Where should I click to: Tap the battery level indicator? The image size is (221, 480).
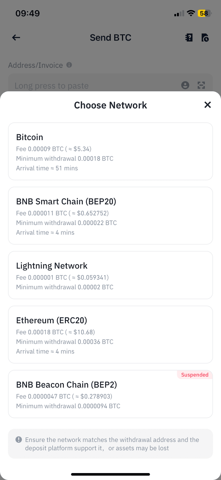(x=204, y=13)
